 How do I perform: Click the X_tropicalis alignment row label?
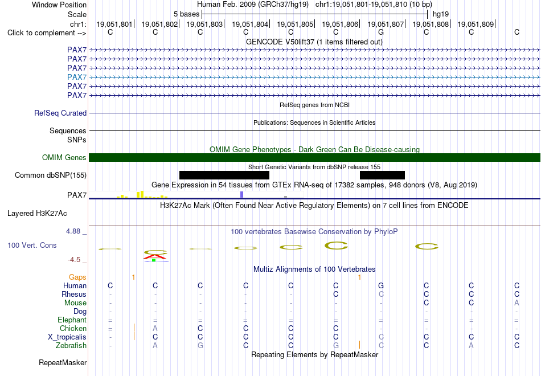pyautogui.click(x=67, y=337)
